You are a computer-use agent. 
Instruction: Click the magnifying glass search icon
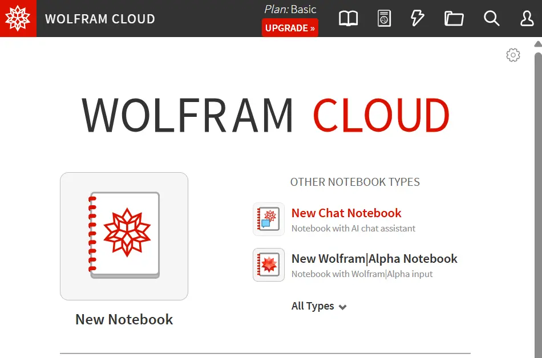pos(491,18)
